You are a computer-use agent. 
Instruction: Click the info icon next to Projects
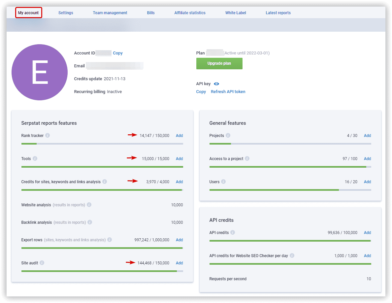coord(228,136)
